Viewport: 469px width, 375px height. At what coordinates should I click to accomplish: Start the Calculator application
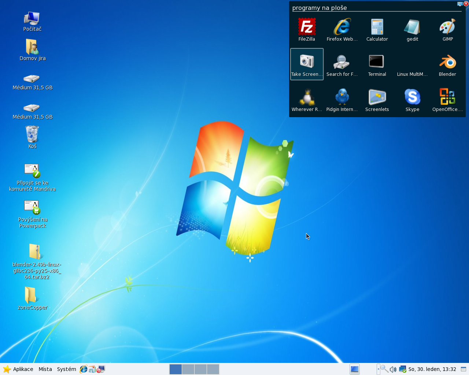377,29
